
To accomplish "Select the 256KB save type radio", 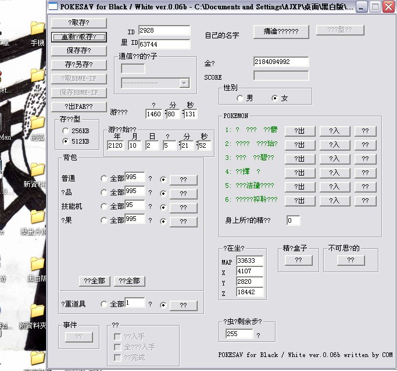I will pyautogui.click(x=66, y=131).
